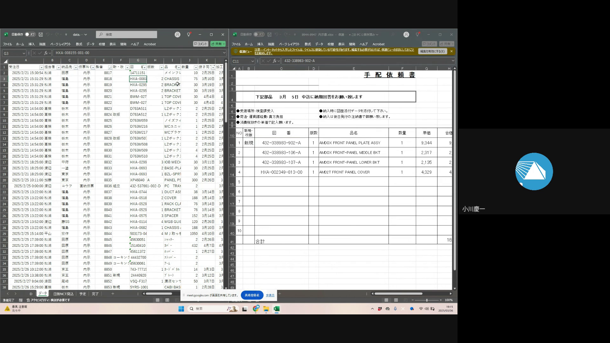Click the lightbulb icon in data workbook title bar
The height and width of the screenshot is (343, 610).
coord(189,34)
